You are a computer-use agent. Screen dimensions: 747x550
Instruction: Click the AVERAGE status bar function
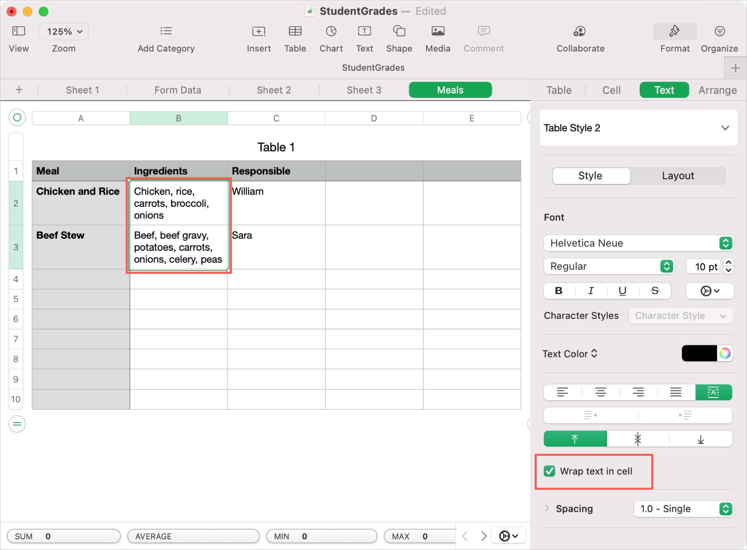[x=193, y=536]
